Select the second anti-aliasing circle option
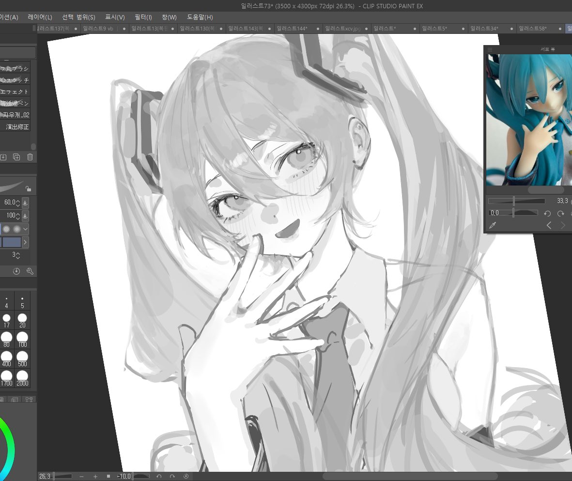The image size is (572, 481). (x=17, y=229)
